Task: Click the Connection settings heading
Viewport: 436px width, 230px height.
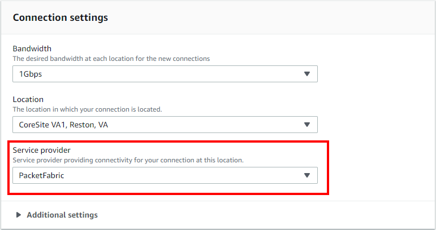Action: point(61,17)
